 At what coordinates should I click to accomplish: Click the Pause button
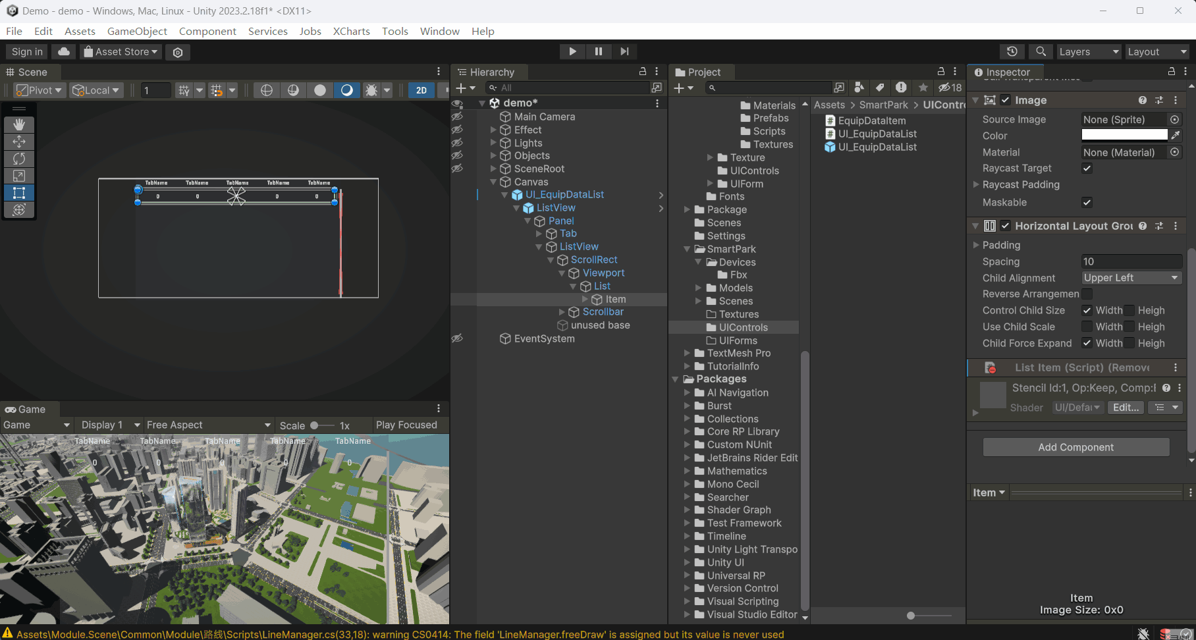(598, 51)
